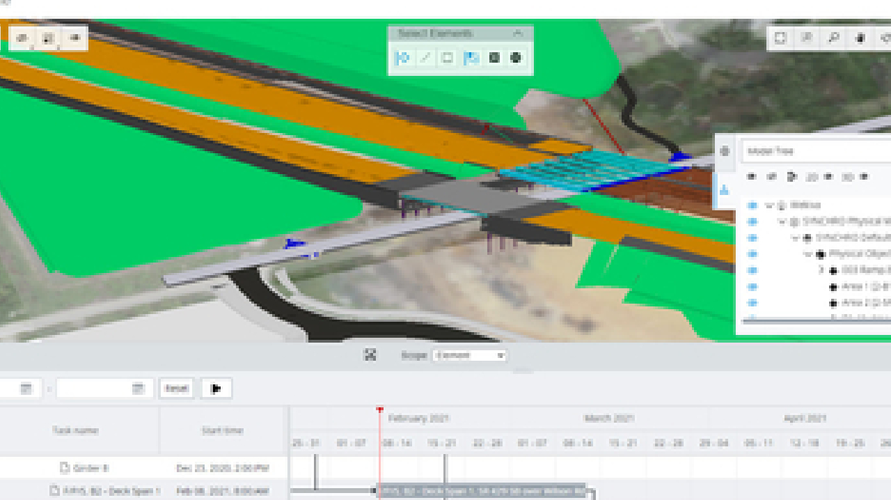The image size is (891, 500).
Task: Click the clear selection icon in Select Elements
Action: coord(494,57)
